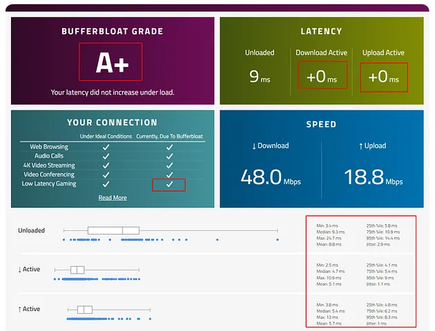Click 'Median: 4.7 ms' in download stats
Viewport: 435px width, 331px height.
click(x=331, y=272)
